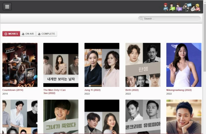This screenshot has width=206, height=134.
Task: Open the hamburger navigation menu
Action: click(x=7, y=7)
